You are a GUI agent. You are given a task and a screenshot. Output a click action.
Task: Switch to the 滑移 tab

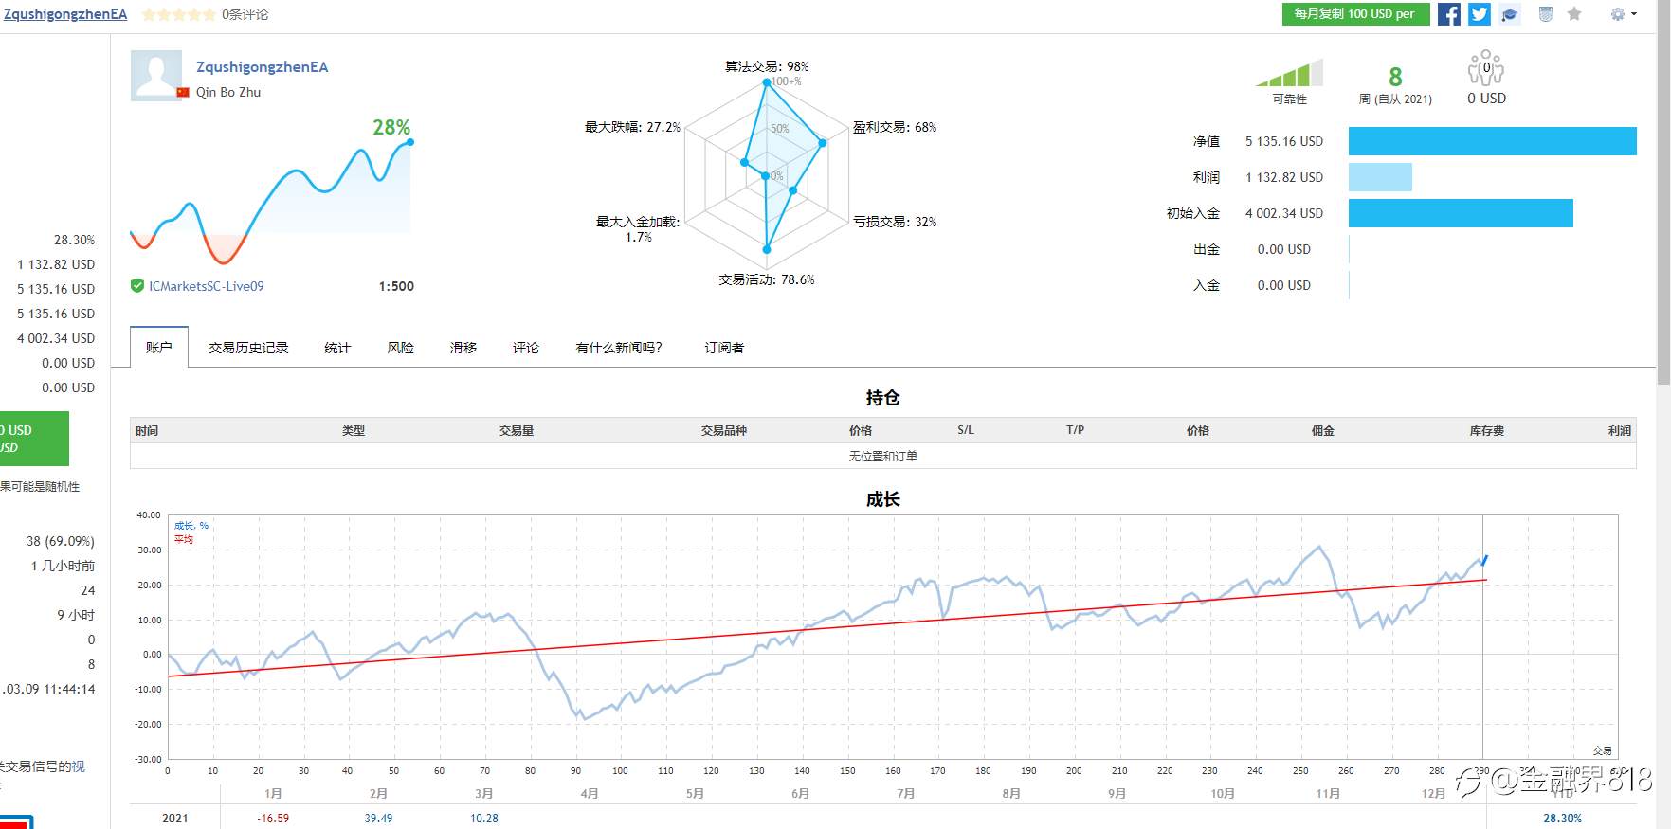coord(463,348)
